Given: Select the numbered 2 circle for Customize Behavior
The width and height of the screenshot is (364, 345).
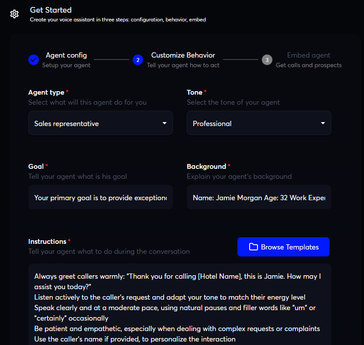Looking at the screenshot, I should [138, 60].
